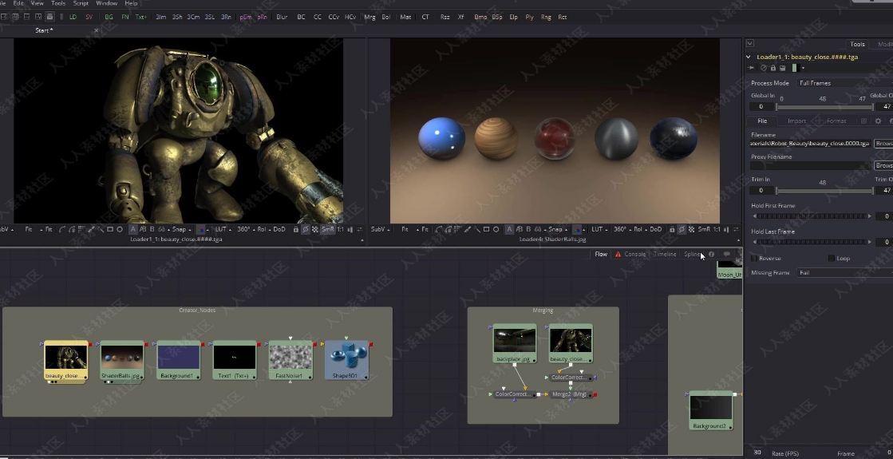Screen dimensions: 893x459
Task: Add Text+ node with Txt+ button
Action: tap(141, 17)
